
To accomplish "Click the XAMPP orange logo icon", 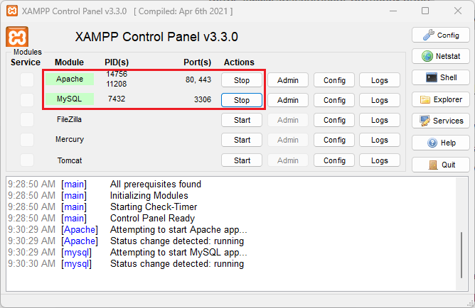I will point(16,37).
